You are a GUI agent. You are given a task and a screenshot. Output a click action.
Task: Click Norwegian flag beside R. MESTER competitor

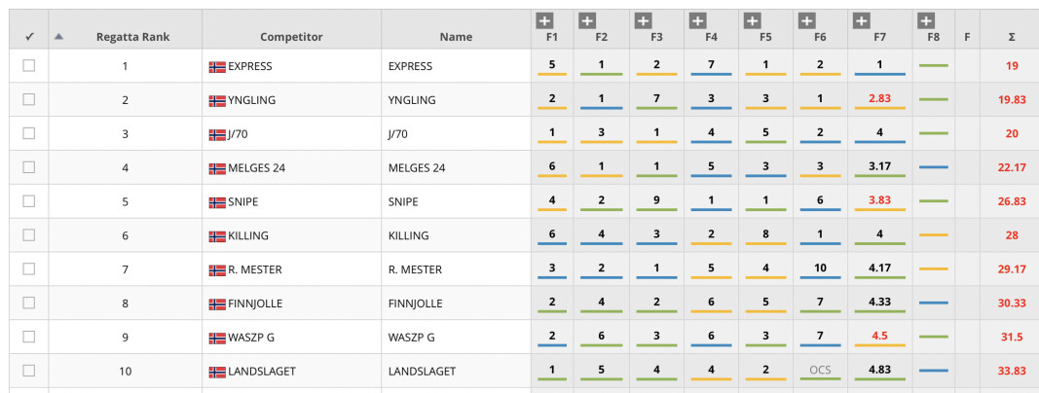point(217,269)
